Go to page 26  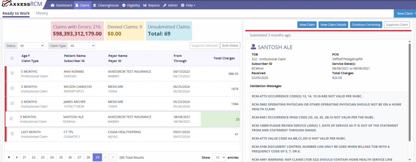pyautogui.click(x=70, y=157)
